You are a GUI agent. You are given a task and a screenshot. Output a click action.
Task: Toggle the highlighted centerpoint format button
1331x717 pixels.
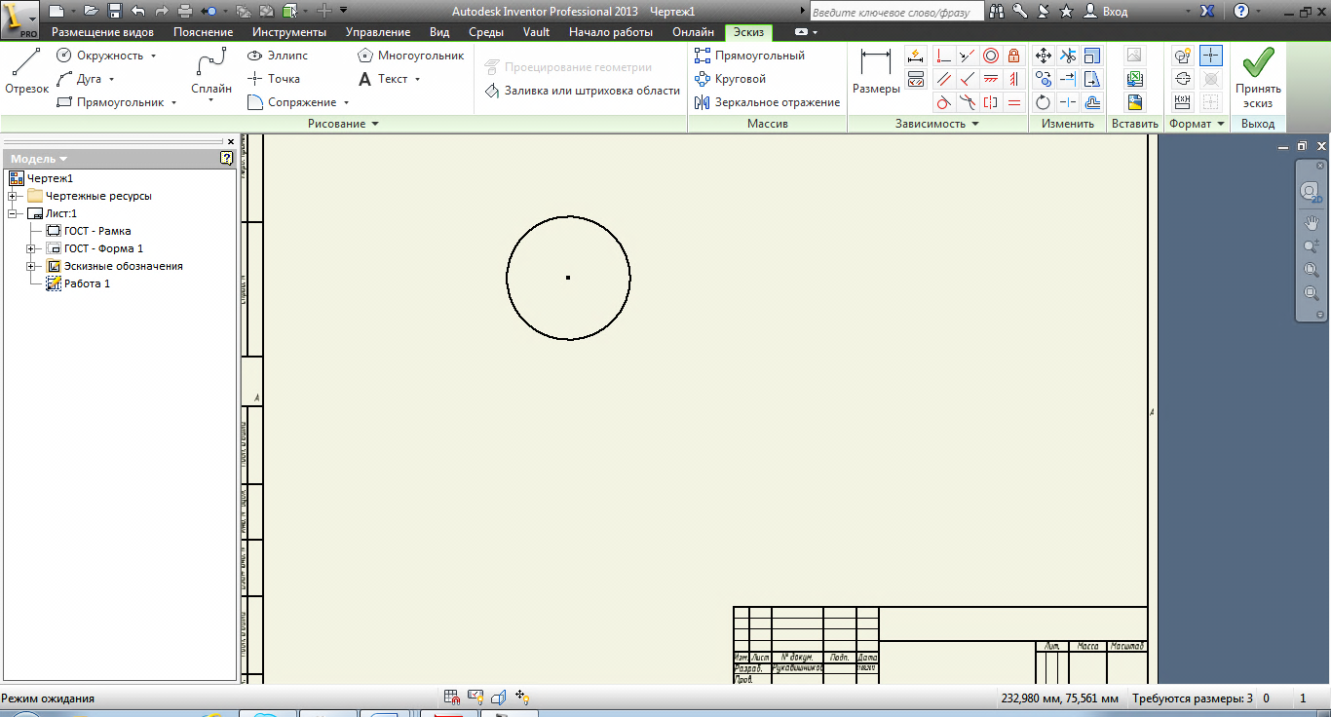pyautogui.click(x=1210, y=56)
